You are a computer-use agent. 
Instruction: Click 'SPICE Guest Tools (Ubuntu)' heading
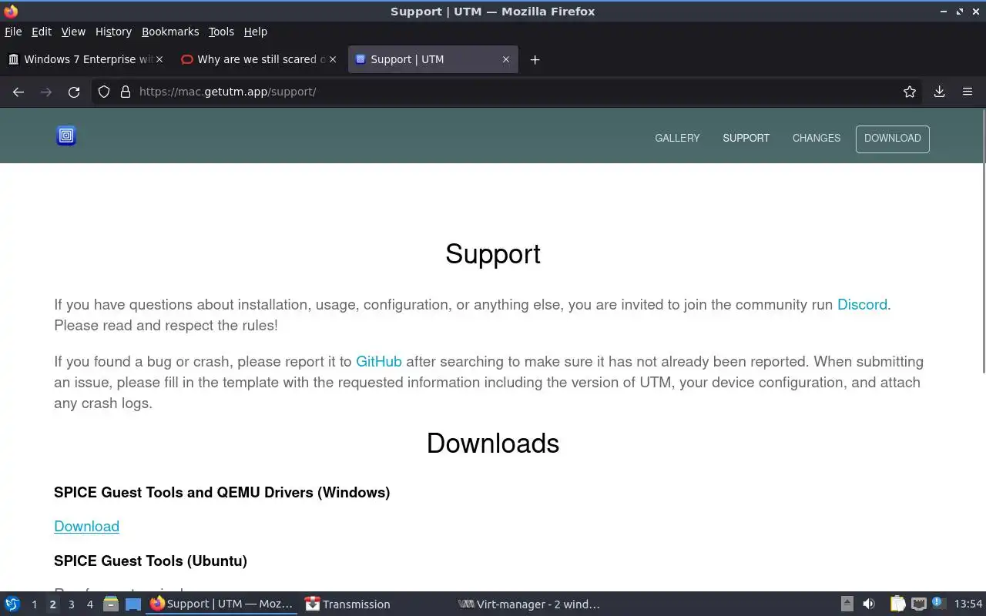coord(150,561)
